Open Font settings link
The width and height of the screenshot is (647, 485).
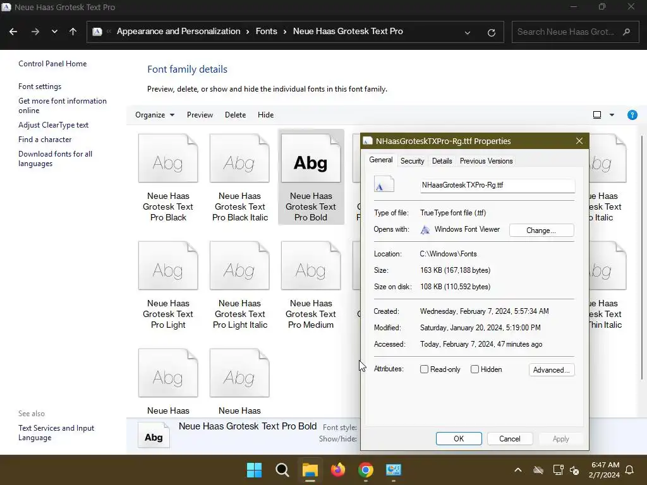pos(40,86)
